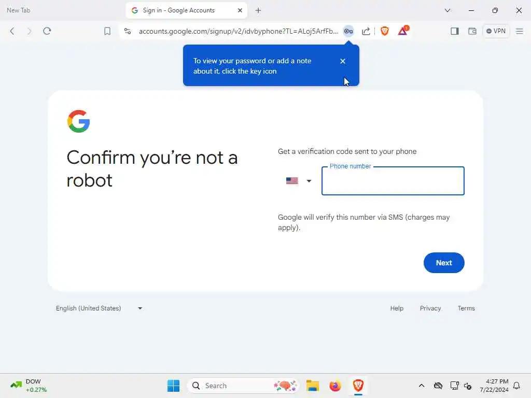Open the English (United States) language dropdown
Viewport: 531px width, 398px height.
tap(99, 308)
